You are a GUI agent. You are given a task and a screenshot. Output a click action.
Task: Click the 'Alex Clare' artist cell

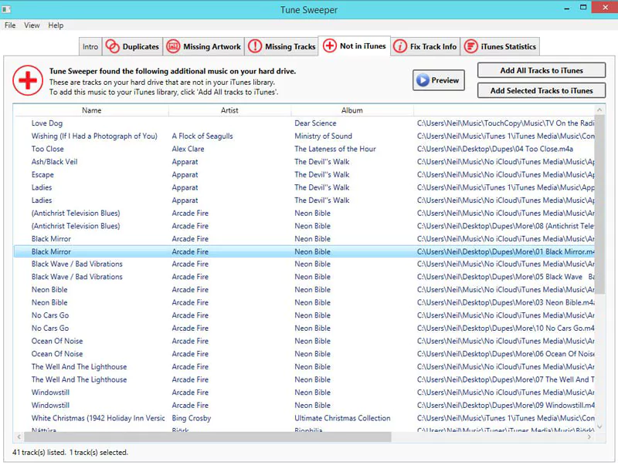(x=188, y=149)
